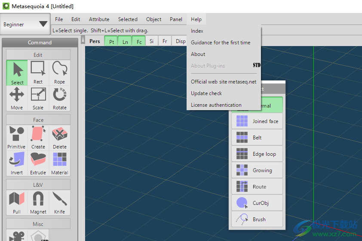Activate the Move tool

click(x=17, y=99)
